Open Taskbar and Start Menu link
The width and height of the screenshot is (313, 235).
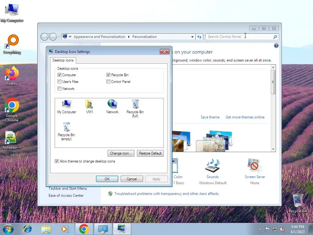[x=68, y=188]
